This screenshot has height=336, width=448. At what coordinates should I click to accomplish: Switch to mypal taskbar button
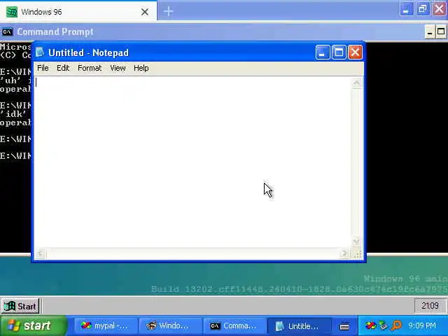click(106, 326)
